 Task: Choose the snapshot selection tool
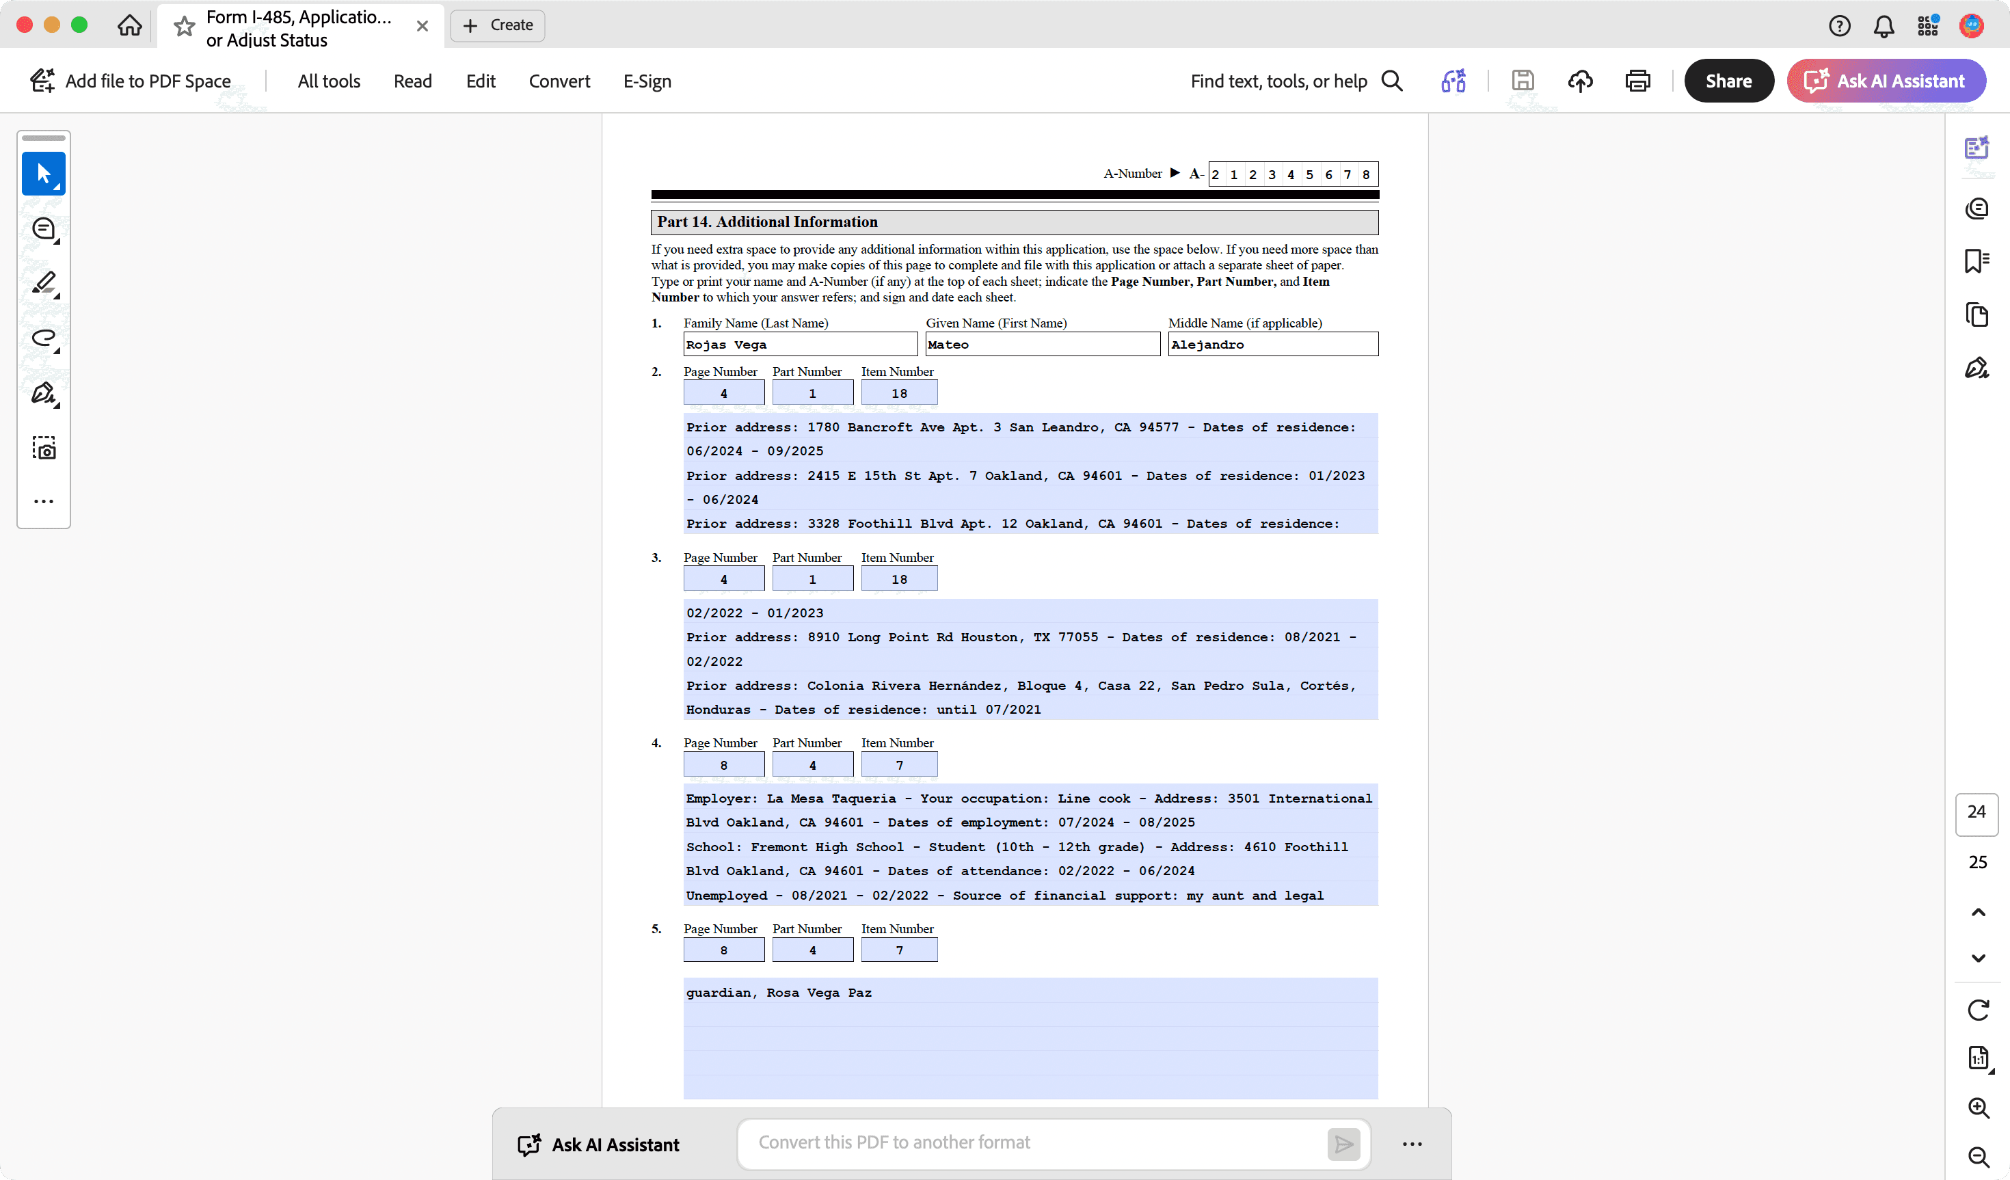point(44,448)
